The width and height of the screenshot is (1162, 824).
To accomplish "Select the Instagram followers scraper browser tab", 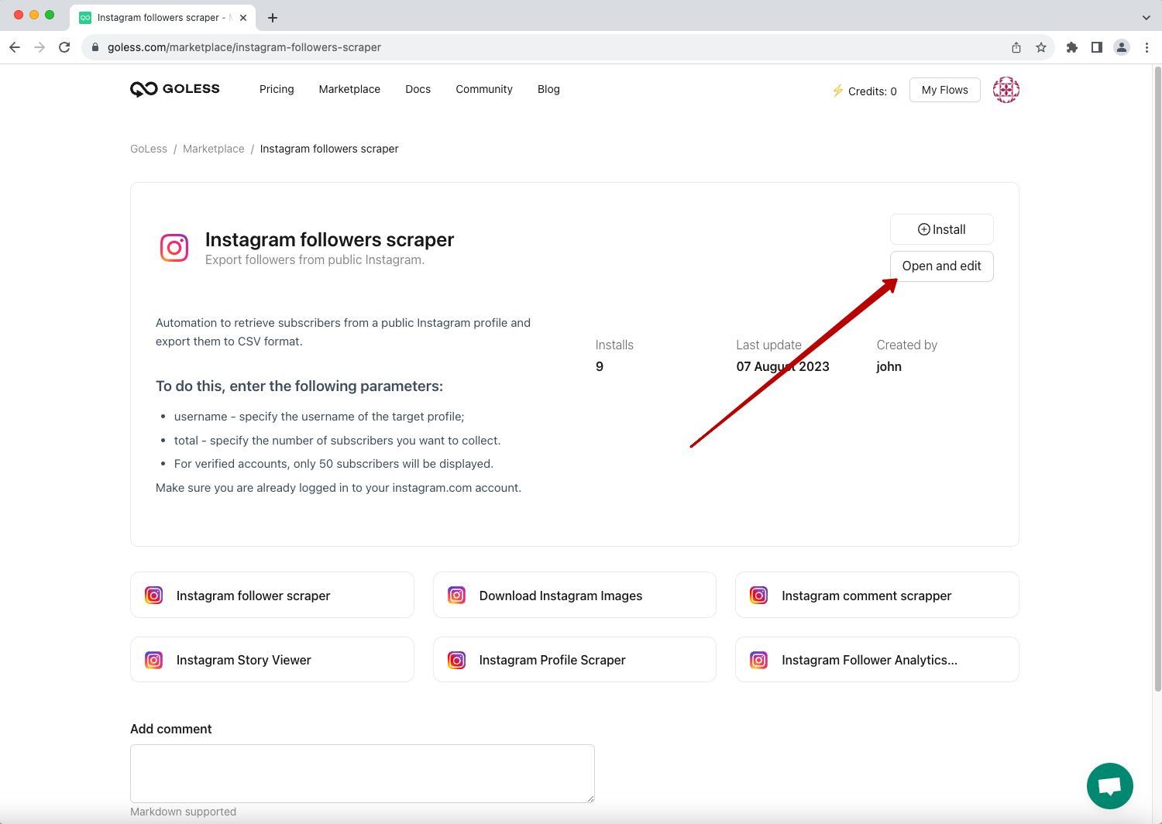I will [x=163, y=17].
